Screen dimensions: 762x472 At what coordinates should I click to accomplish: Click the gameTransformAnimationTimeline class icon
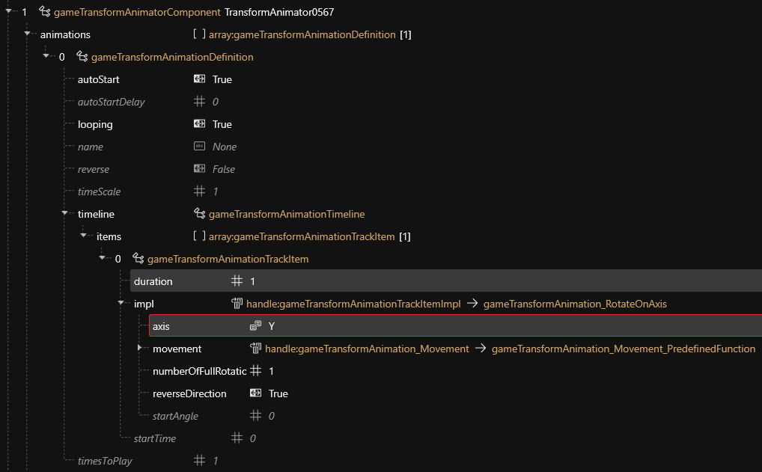tap(199, 214)
